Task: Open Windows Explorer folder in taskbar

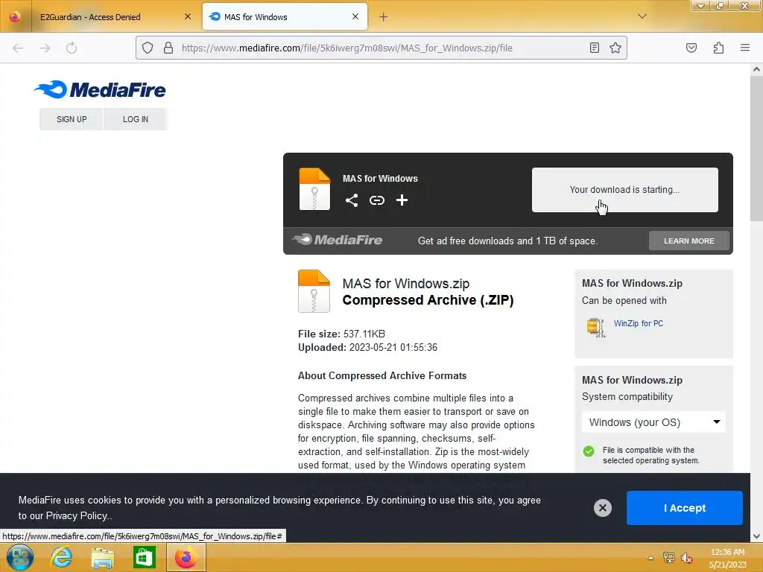Action: pyautogui.click(x=103, y=558)
